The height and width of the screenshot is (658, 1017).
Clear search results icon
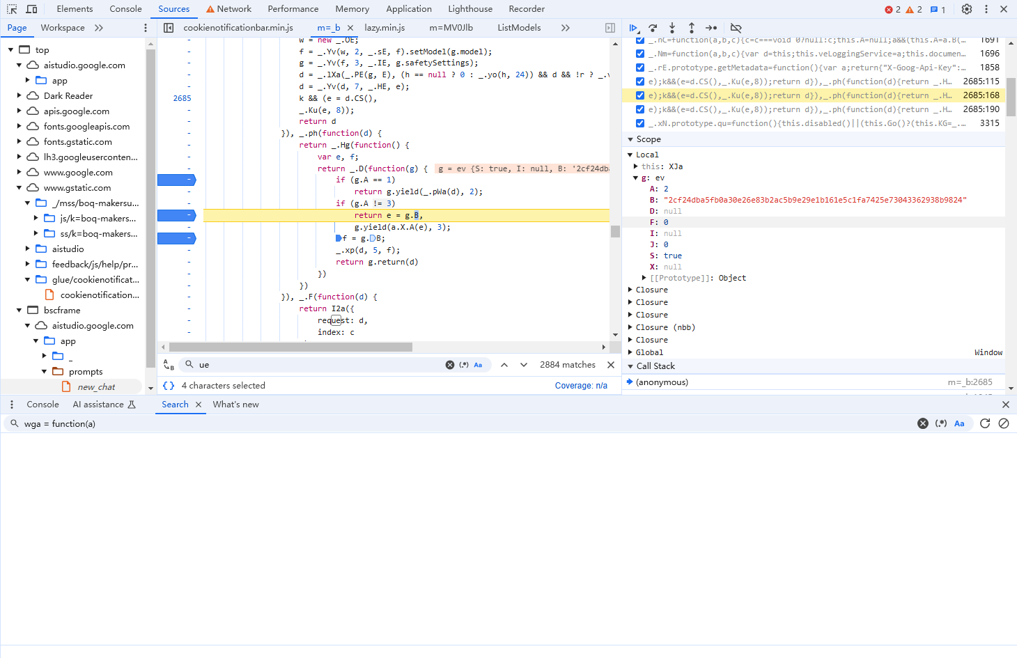pyautogui.click(x=1004, y=423)
